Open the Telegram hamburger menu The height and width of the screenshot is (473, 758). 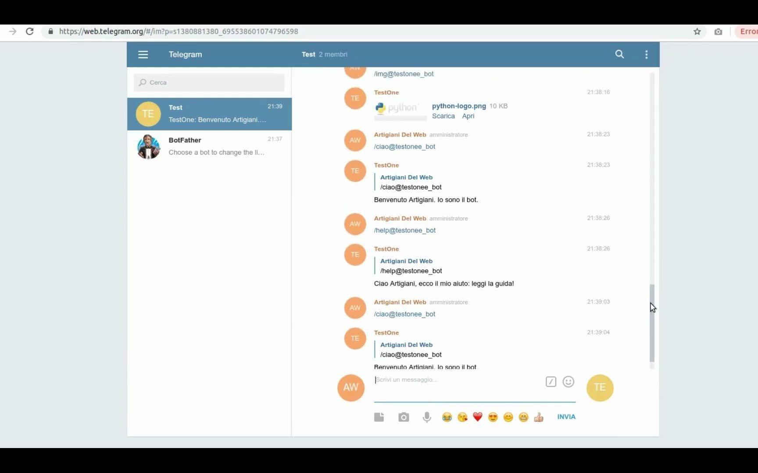(x=143, y=54)
